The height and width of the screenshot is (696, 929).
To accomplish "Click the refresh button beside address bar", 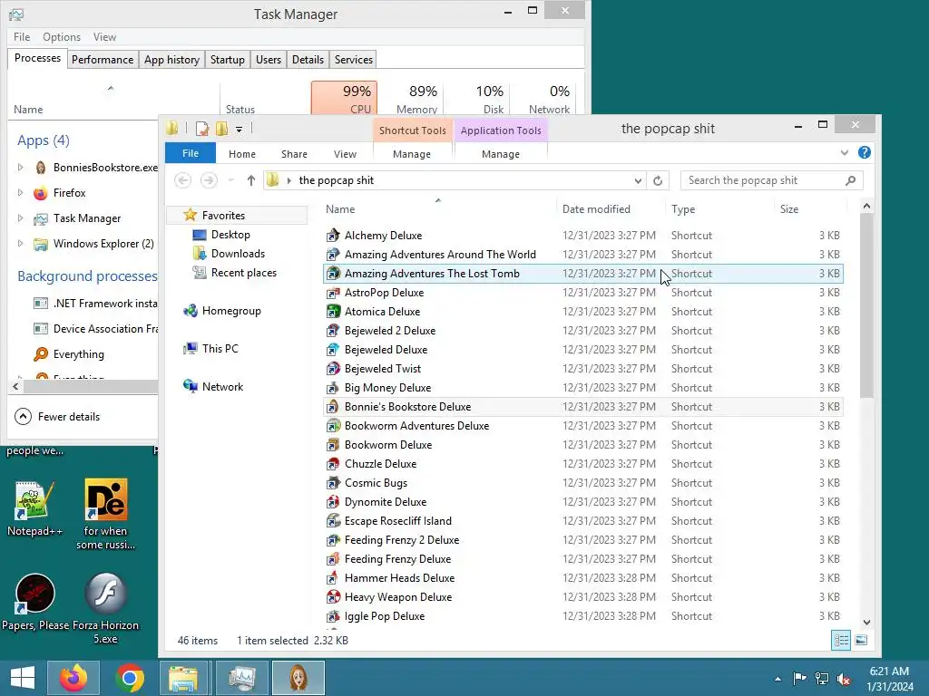I will (658, 180).
